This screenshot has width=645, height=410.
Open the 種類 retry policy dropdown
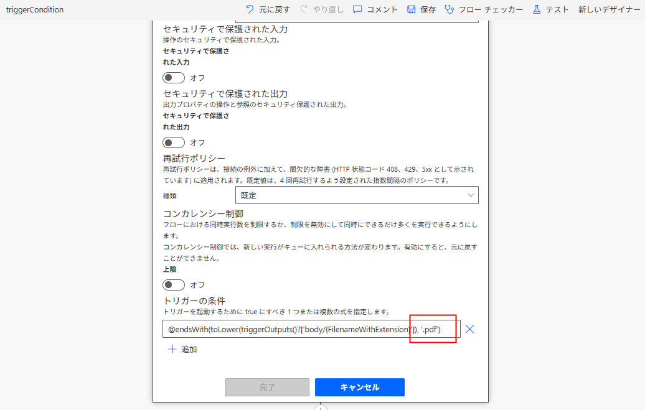[x=357, y=195]
